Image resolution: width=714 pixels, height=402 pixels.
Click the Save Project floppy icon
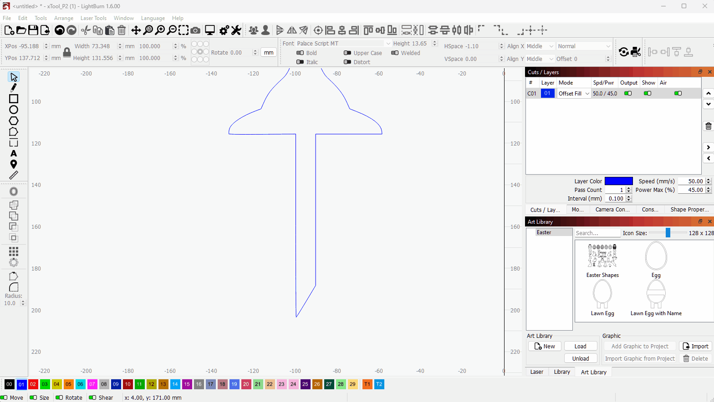pyautogui.click(x=33, y=30)
